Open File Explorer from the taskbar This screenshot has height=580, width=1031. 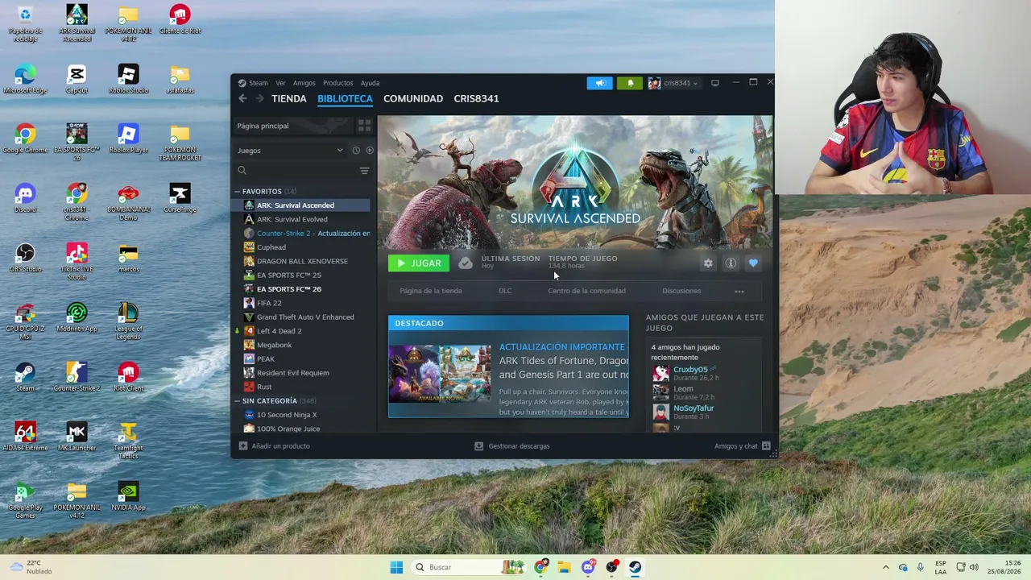point(564,567)
